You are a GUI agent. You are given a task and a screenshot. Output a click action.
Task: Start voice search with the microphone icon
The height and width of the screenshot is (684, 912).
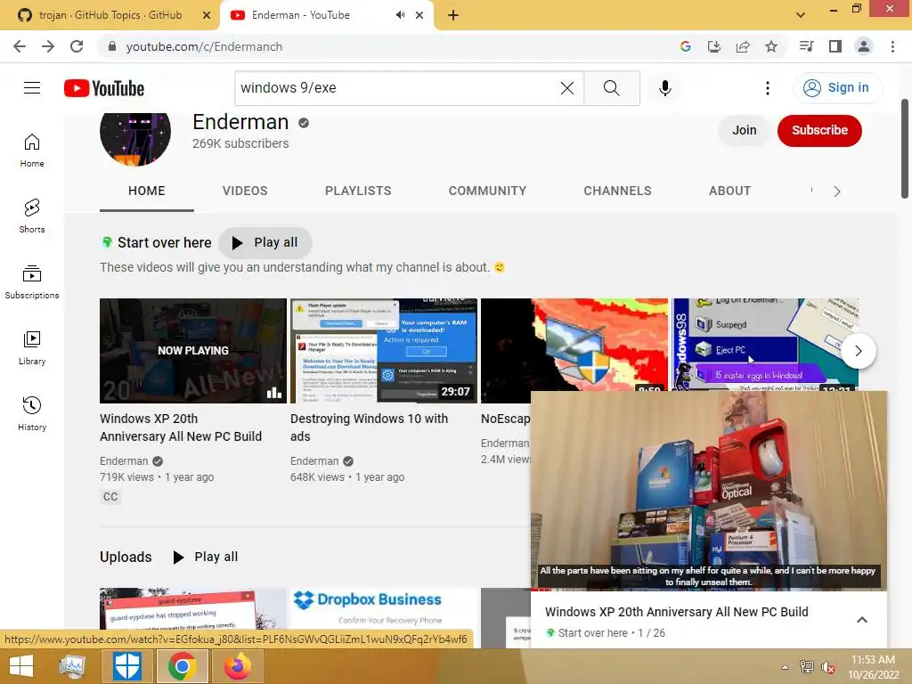click(x=664, y=88)
